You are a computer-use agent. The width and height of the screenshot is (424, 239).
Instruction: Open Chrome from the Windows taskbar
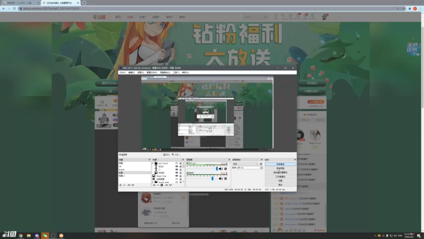[21, 235]
